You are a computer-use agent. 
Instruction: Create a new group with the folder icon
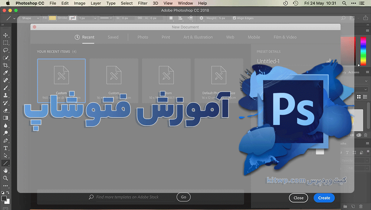click(x=345, y=206)
